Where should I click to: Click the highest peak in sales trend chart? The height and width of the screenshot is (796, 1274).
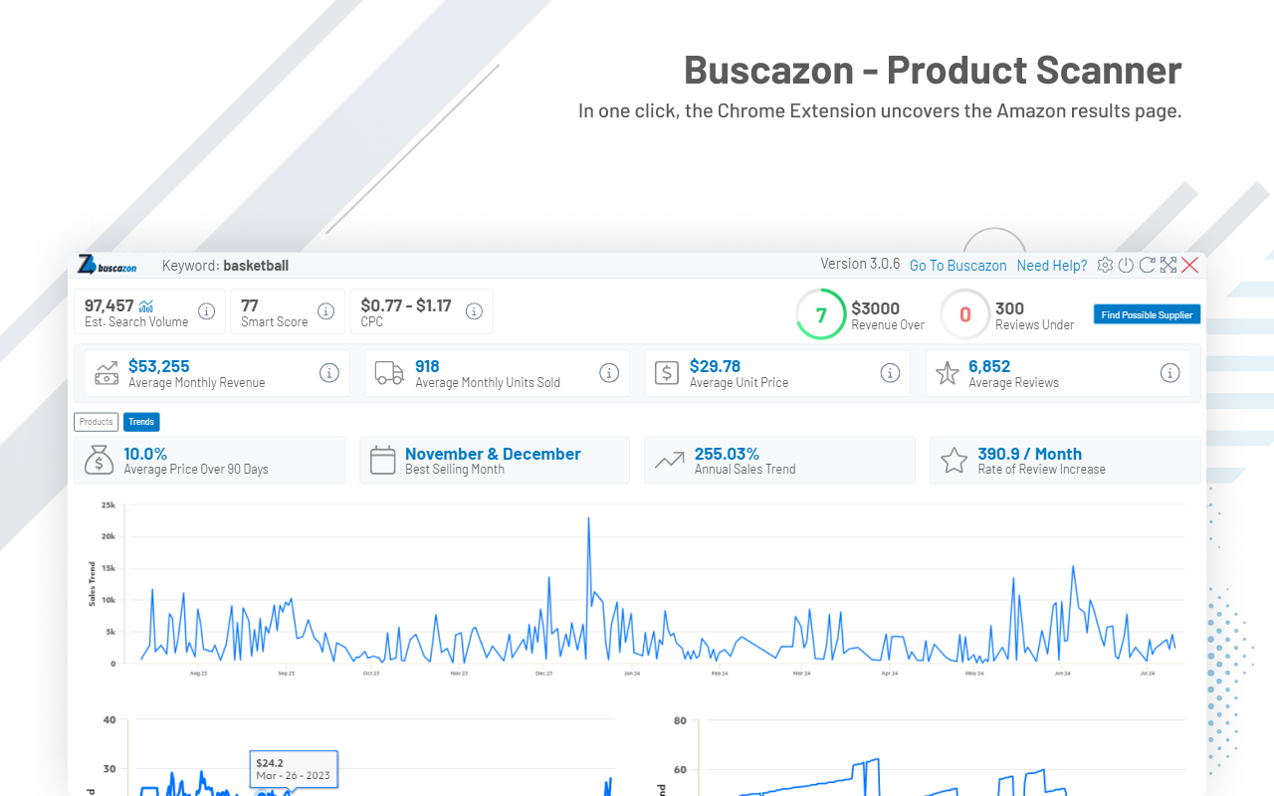pos(588,518)
